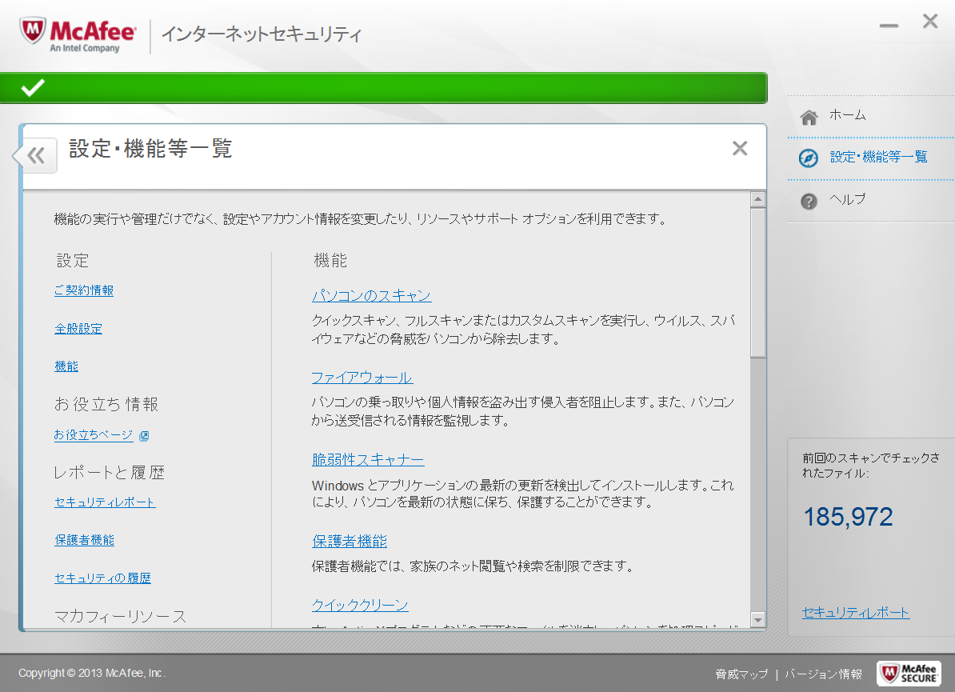The width and height of the screenshot is (955, 692).
Task: Click the vertical scrollbar thumb
Action: pyautogui.click(x=757, y=283)
